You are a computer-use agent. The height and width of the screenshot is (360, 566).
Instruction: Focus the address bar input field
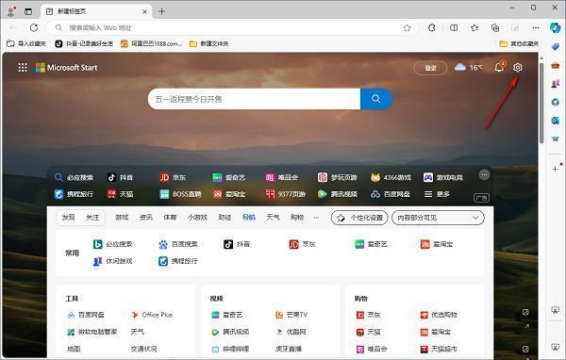point(231,27)
